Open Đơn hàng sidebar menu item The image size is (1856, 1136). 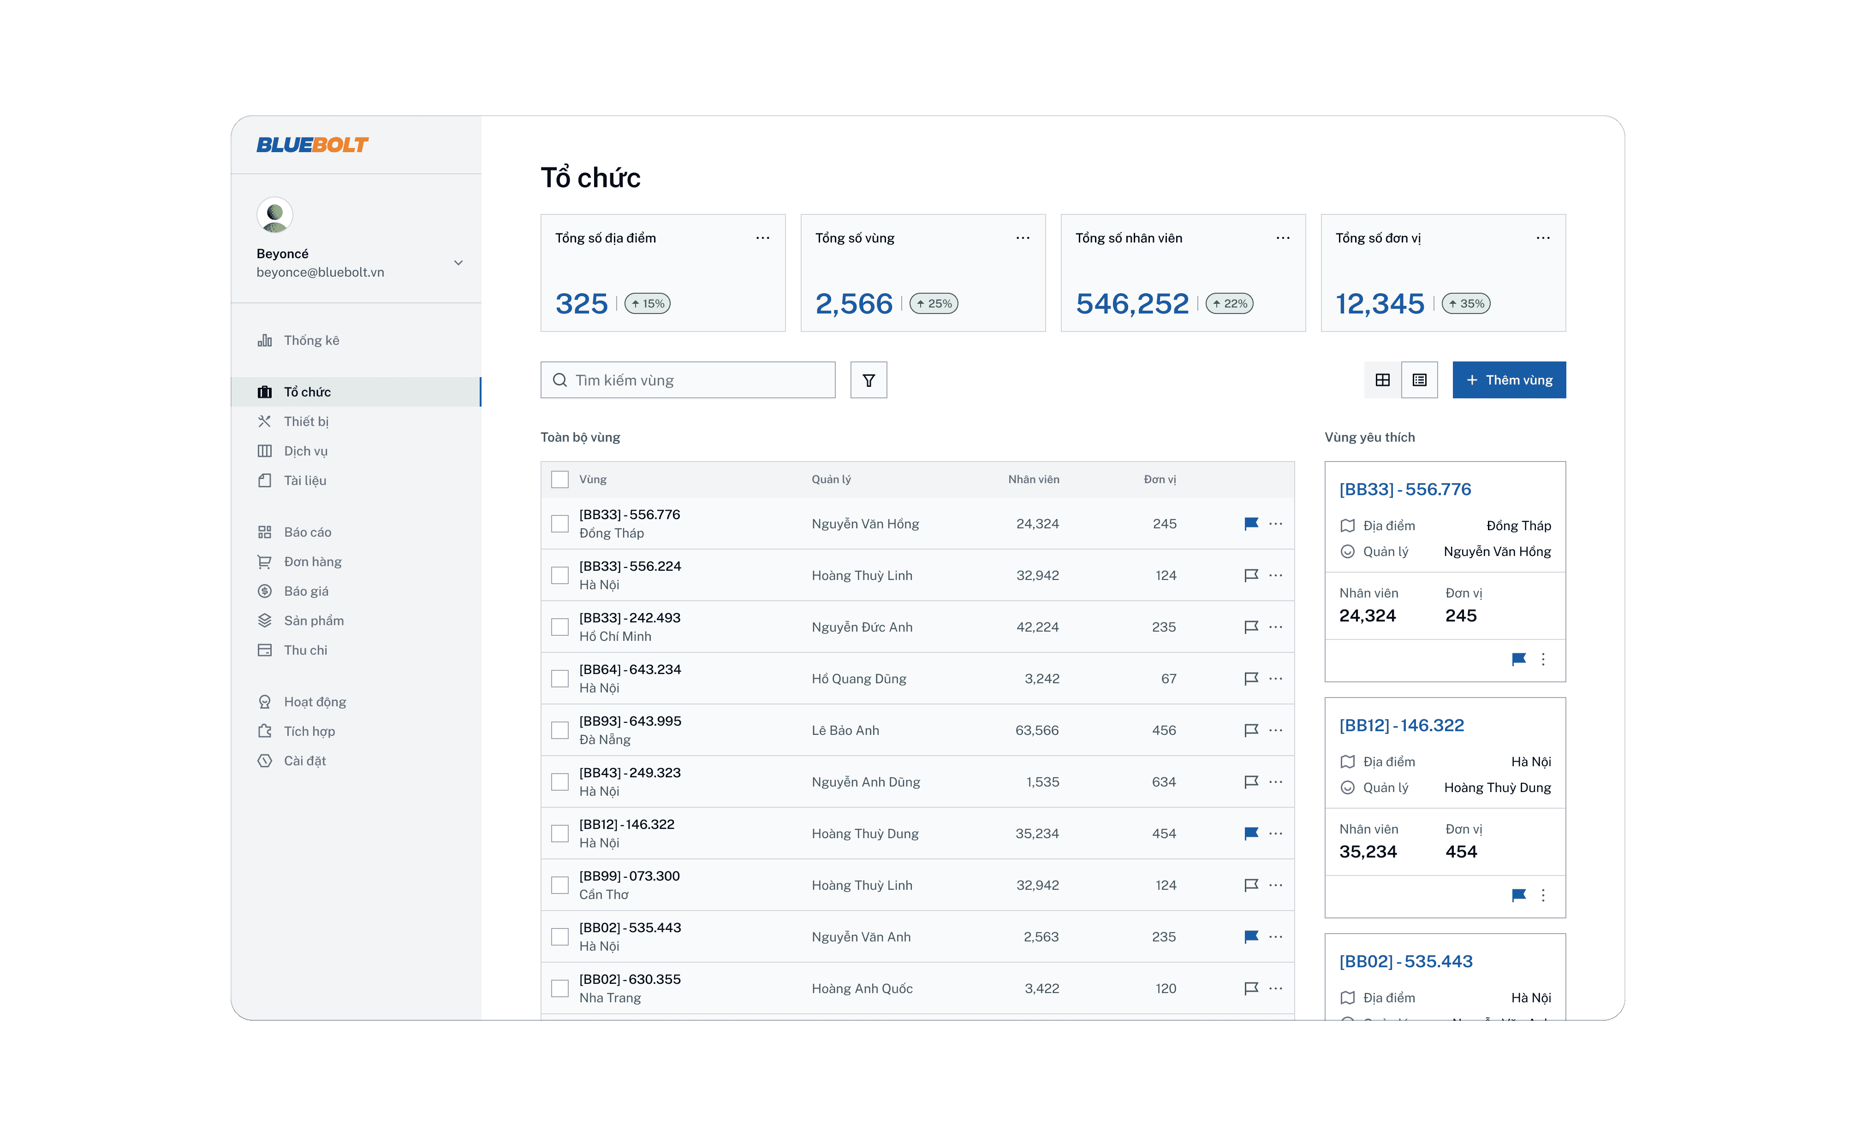(x=312, y=562)
